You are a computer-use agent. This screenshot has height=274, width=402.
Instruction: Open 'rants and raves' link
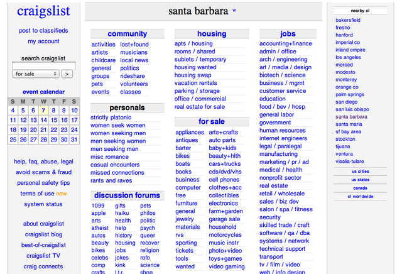111,181
